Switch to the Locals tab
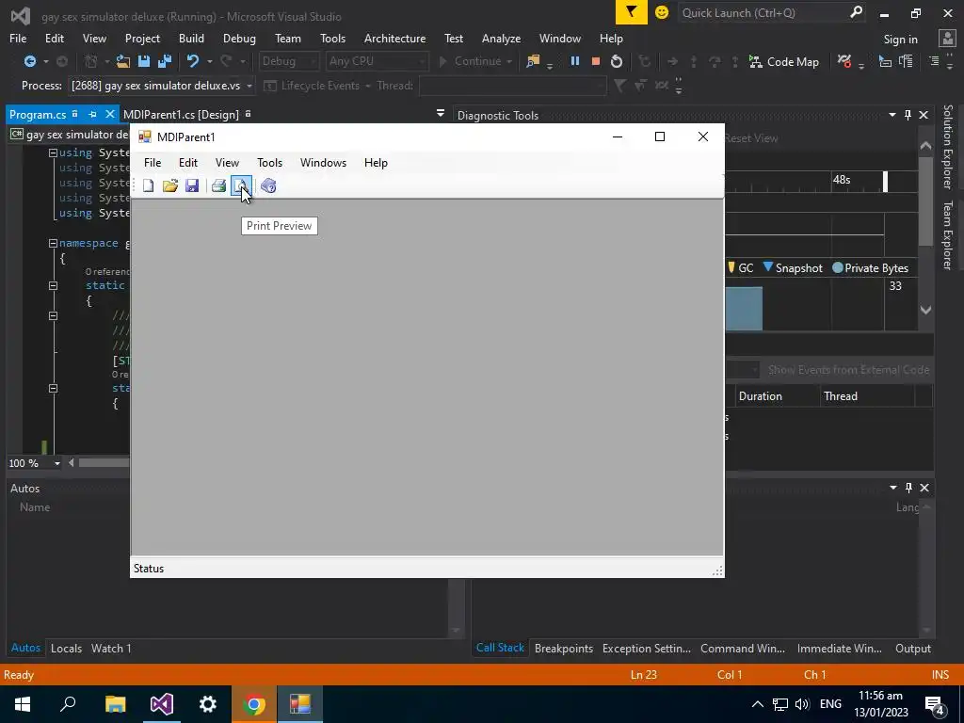 [x=66, y=648]
